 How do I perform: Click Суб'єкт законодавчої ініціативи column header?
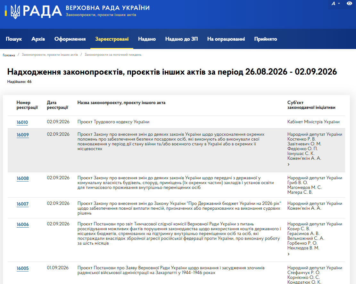pos(311,105)
